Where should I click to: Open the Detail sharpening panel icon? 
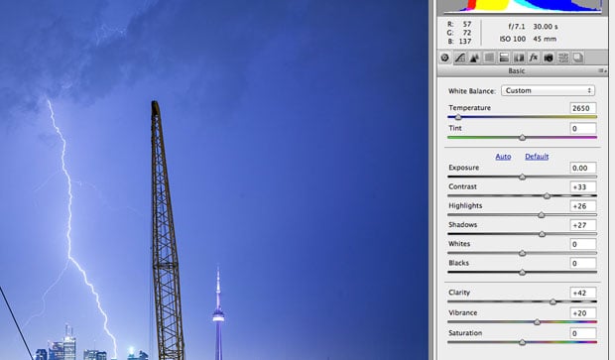(x=474, y=58)
